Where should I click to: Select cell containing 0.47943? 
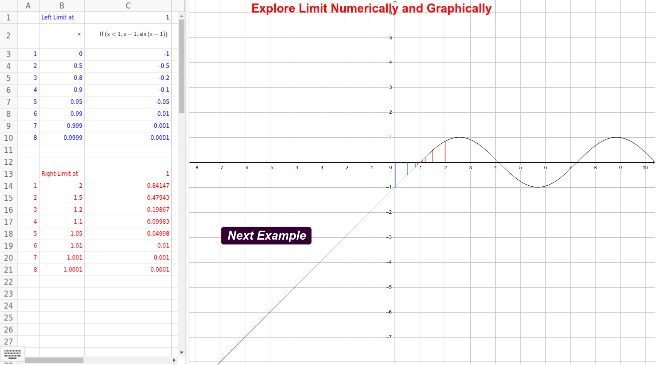pos(128,198)
